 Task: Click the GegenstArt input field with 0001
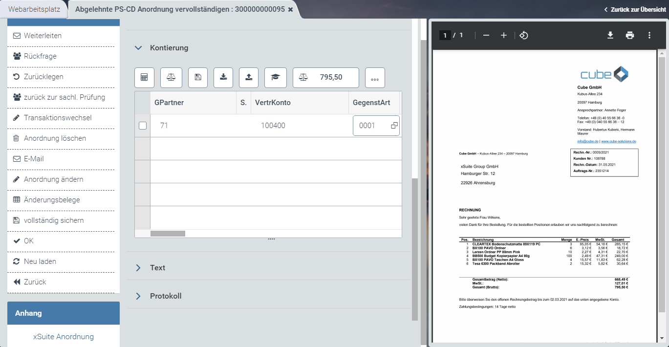coord(371,126)
